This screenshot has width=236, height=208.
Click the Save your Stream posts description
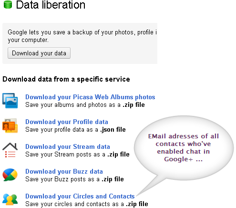click(x=77, y=155)
